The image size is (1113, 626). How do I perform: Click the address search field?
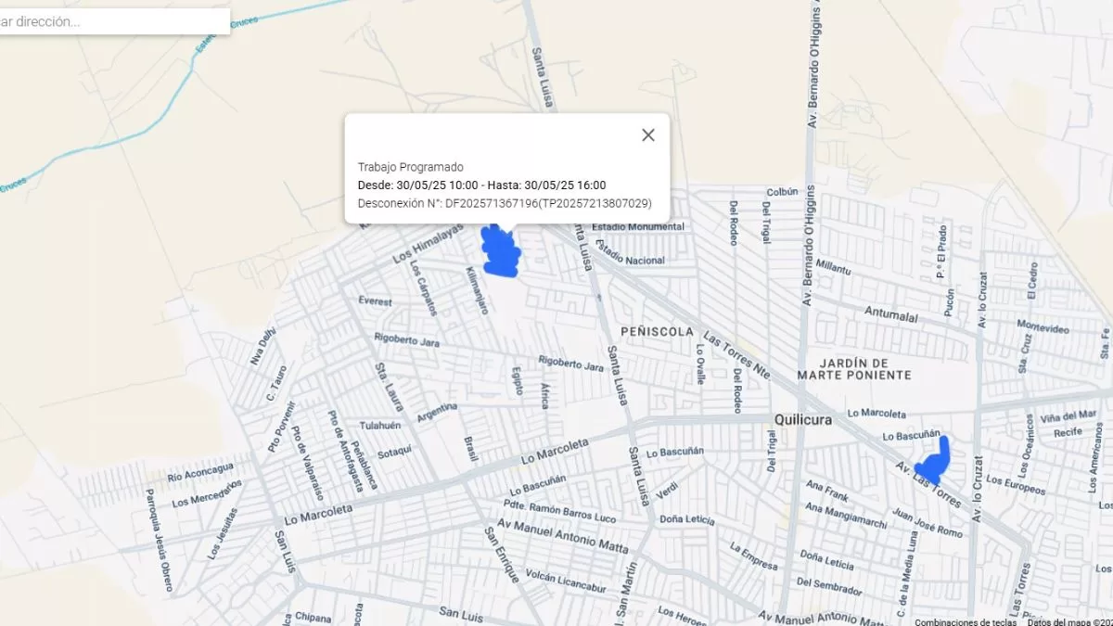tap(111, 21)
